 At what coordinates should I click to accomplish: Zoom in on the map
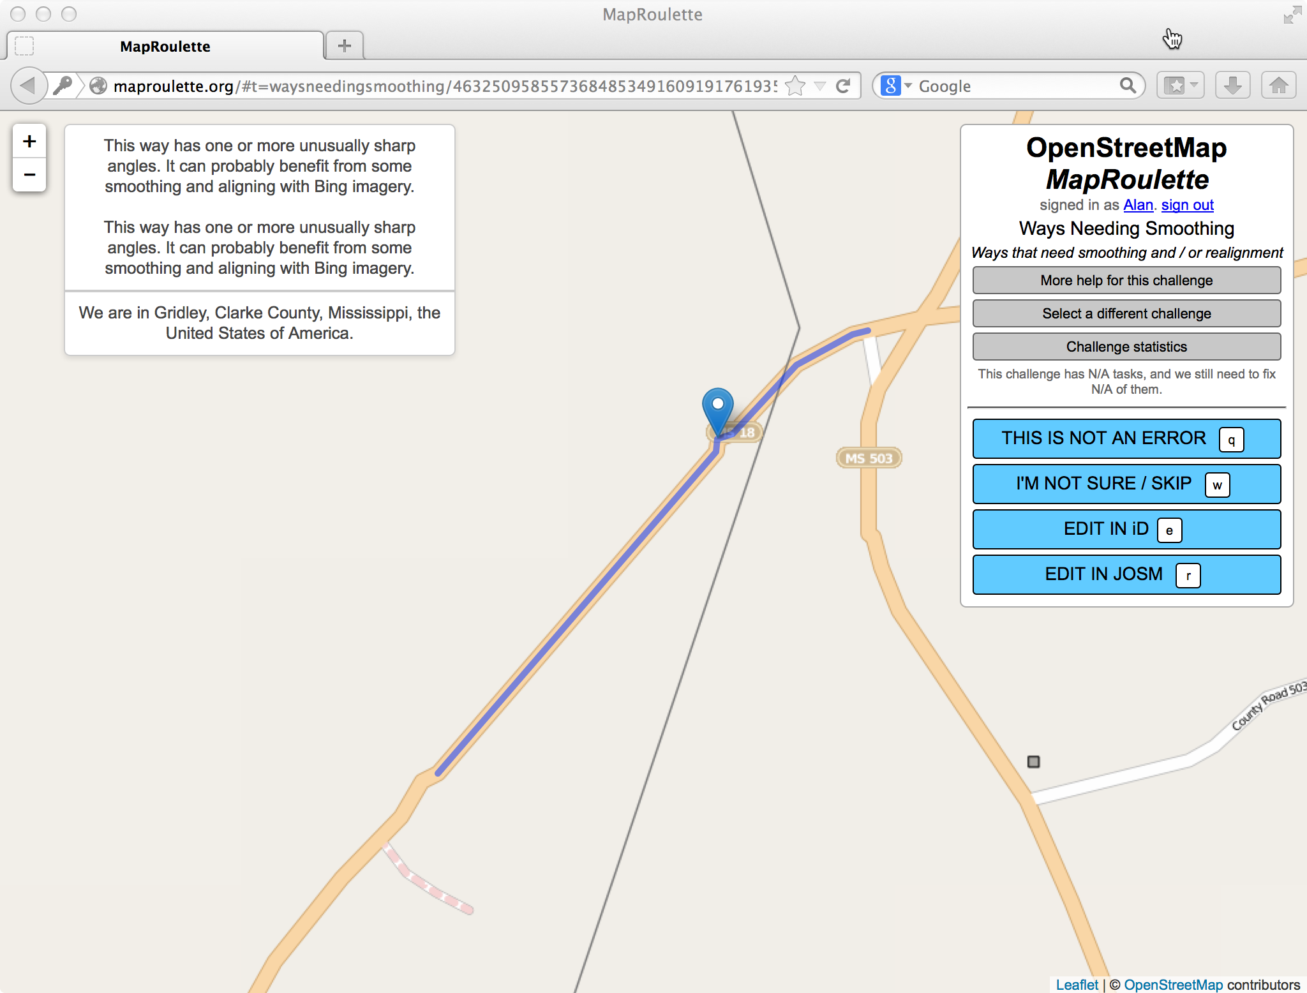pyautogui.click(x=29, y=141)
